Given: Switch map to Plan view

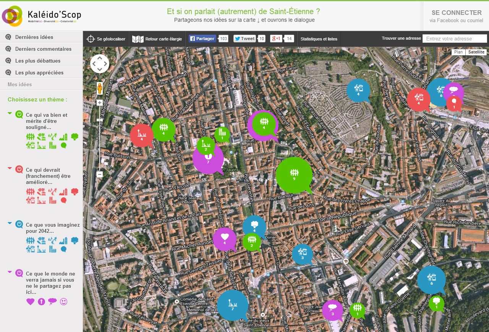Looking at the screenshot, I should [458, 52].
